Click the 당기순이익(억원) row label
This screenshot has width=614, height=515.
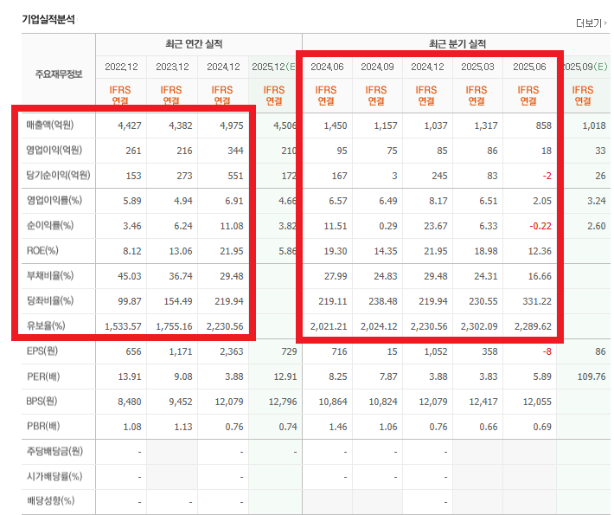point(58,175)
